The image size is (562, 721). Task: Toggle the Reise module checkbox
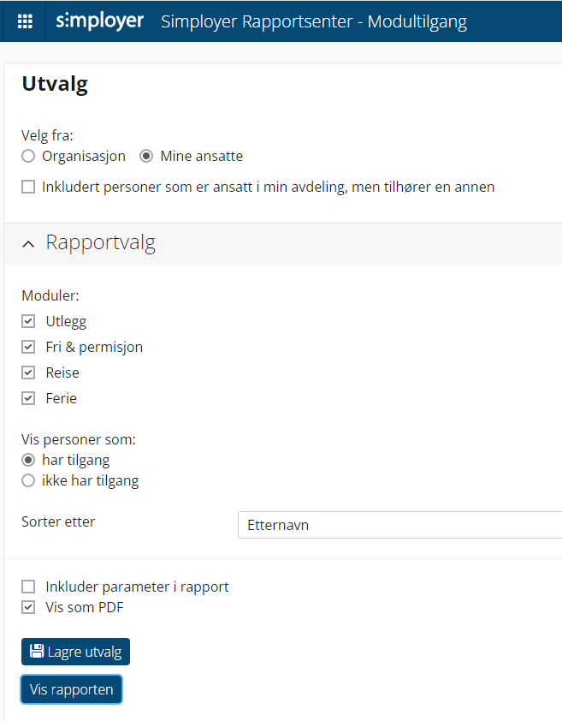[28, 373]
